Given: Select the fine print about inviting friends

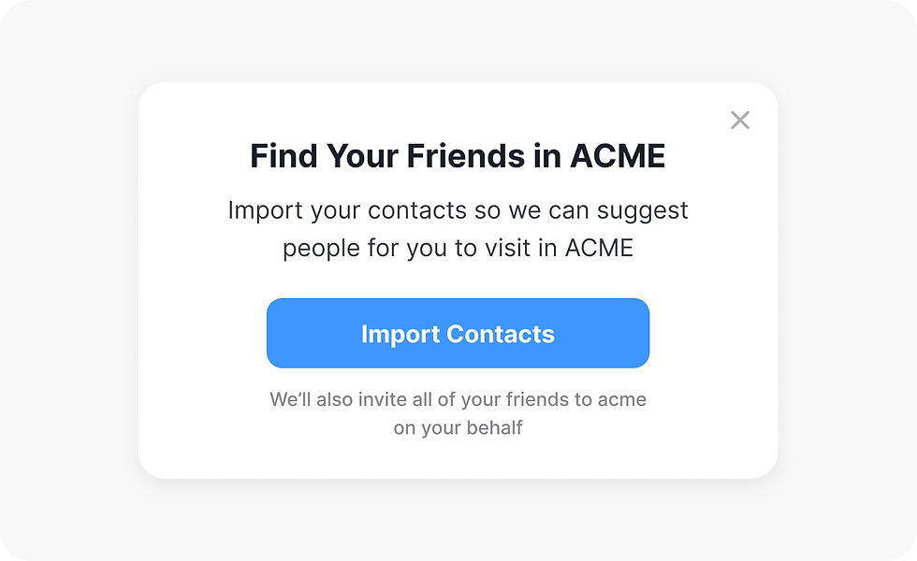Looking at the screenshot, I should (x=458, y=399).
